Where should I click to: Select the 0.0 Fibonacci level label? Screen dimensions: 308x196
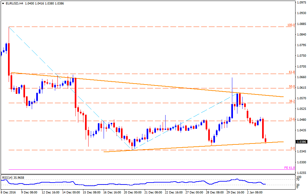293,148
